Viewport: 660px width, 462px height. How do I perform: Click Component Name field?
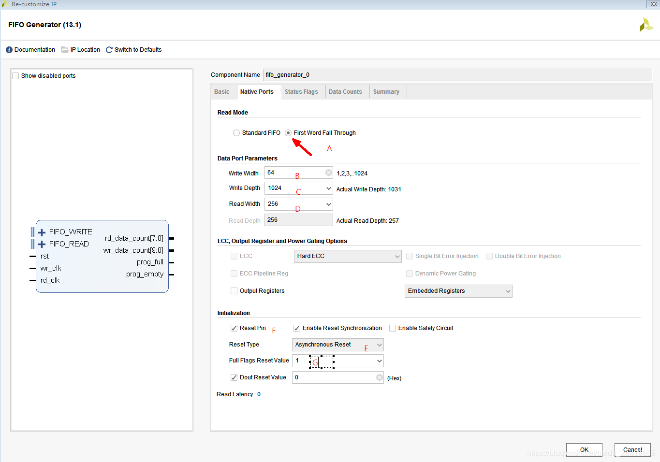tap(457, 75)
